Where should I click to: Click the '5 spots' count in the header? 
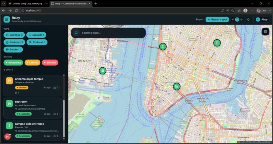point(200,20)
